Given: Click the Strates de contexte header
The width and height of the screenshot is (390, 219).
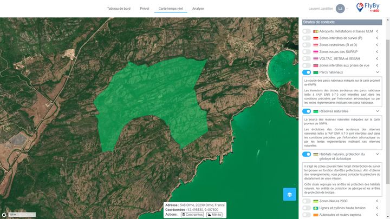Looking at the screenshot, I should click(x=342, y=22).
